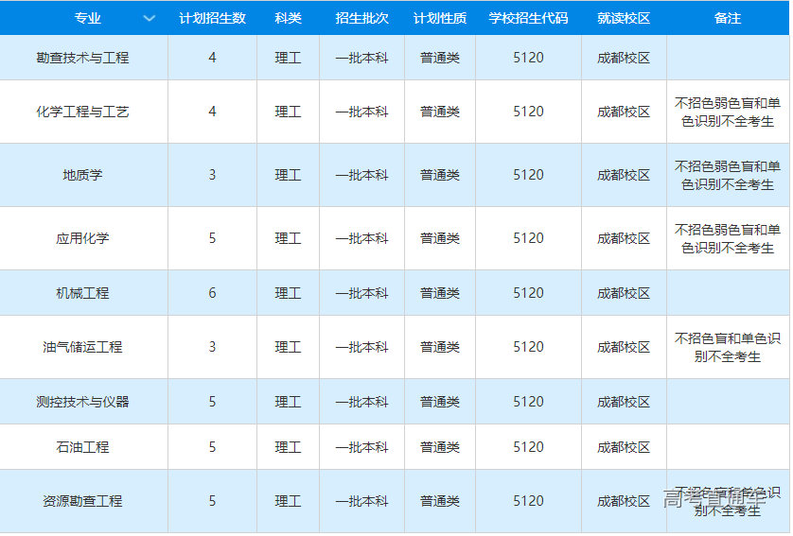Click the 就读校区 column header

(624, 18)
